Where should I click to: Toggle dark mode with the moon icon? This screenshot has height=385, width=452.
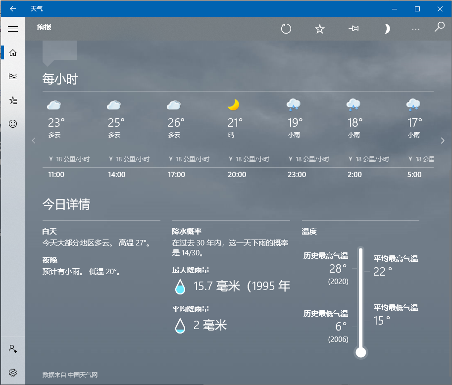tap(387, 29)
